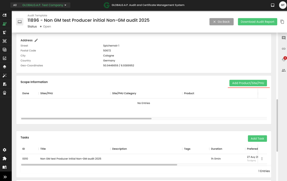The width and height of the screenshot is (287, 181).
Task: Expand the left sidebar with double chevron
Action: click(5, 177)
